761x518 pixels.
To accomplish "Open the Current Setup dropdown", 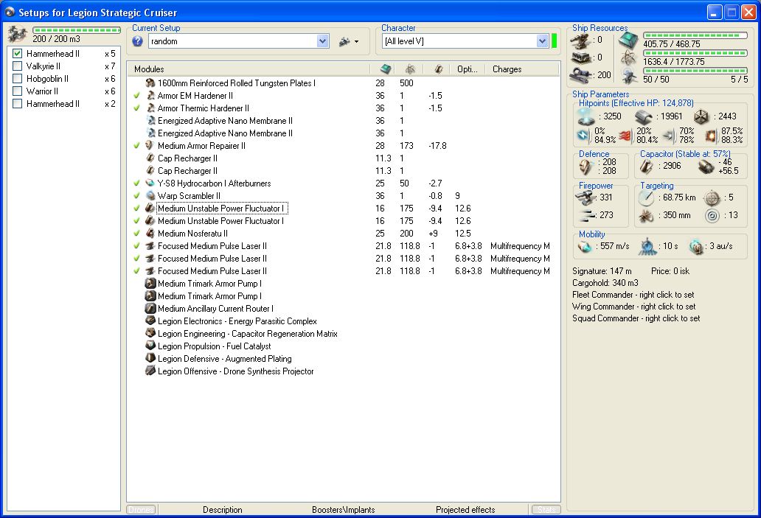I will [x=323, y=41].
